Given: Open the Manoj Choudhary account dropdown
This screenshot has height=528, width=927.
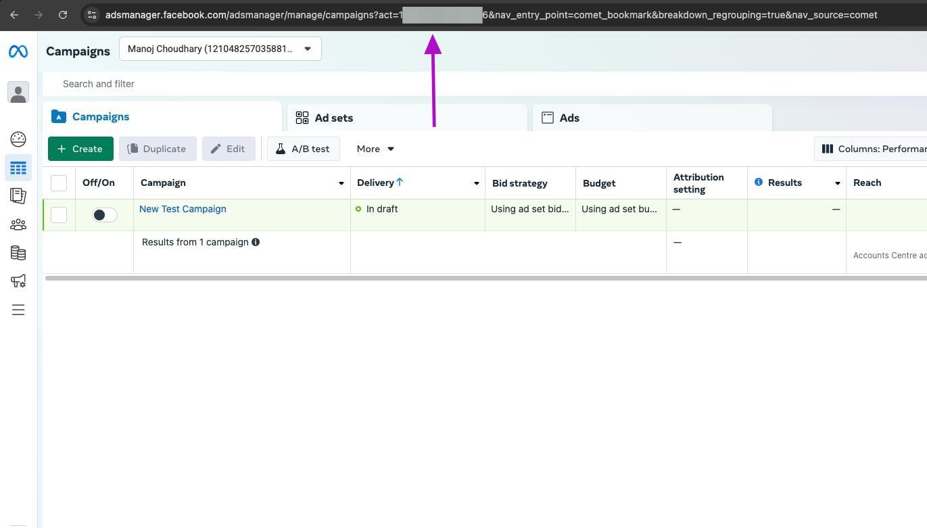Looking at the screenshot, I should tap(220, 49).
